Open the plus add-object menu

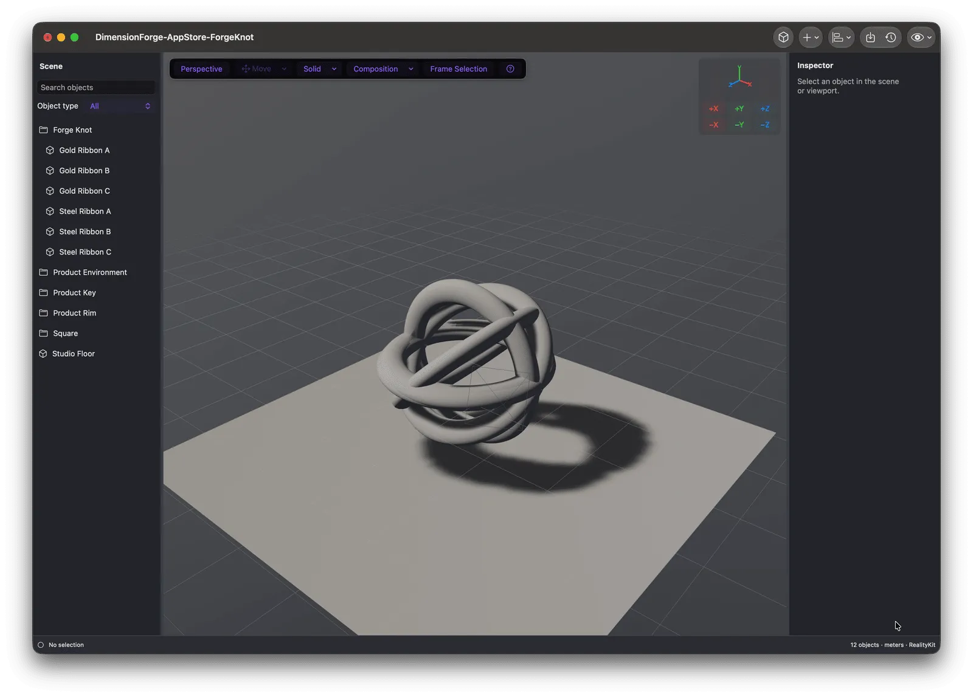(x=811, y=38)
